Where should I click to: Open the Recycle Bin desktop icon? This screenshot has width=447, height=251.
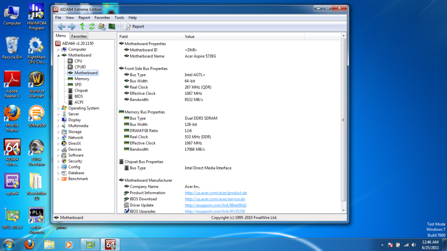click(12, 48)
